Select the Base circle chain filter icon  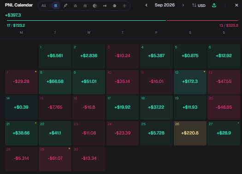click(x=114, y=6)
